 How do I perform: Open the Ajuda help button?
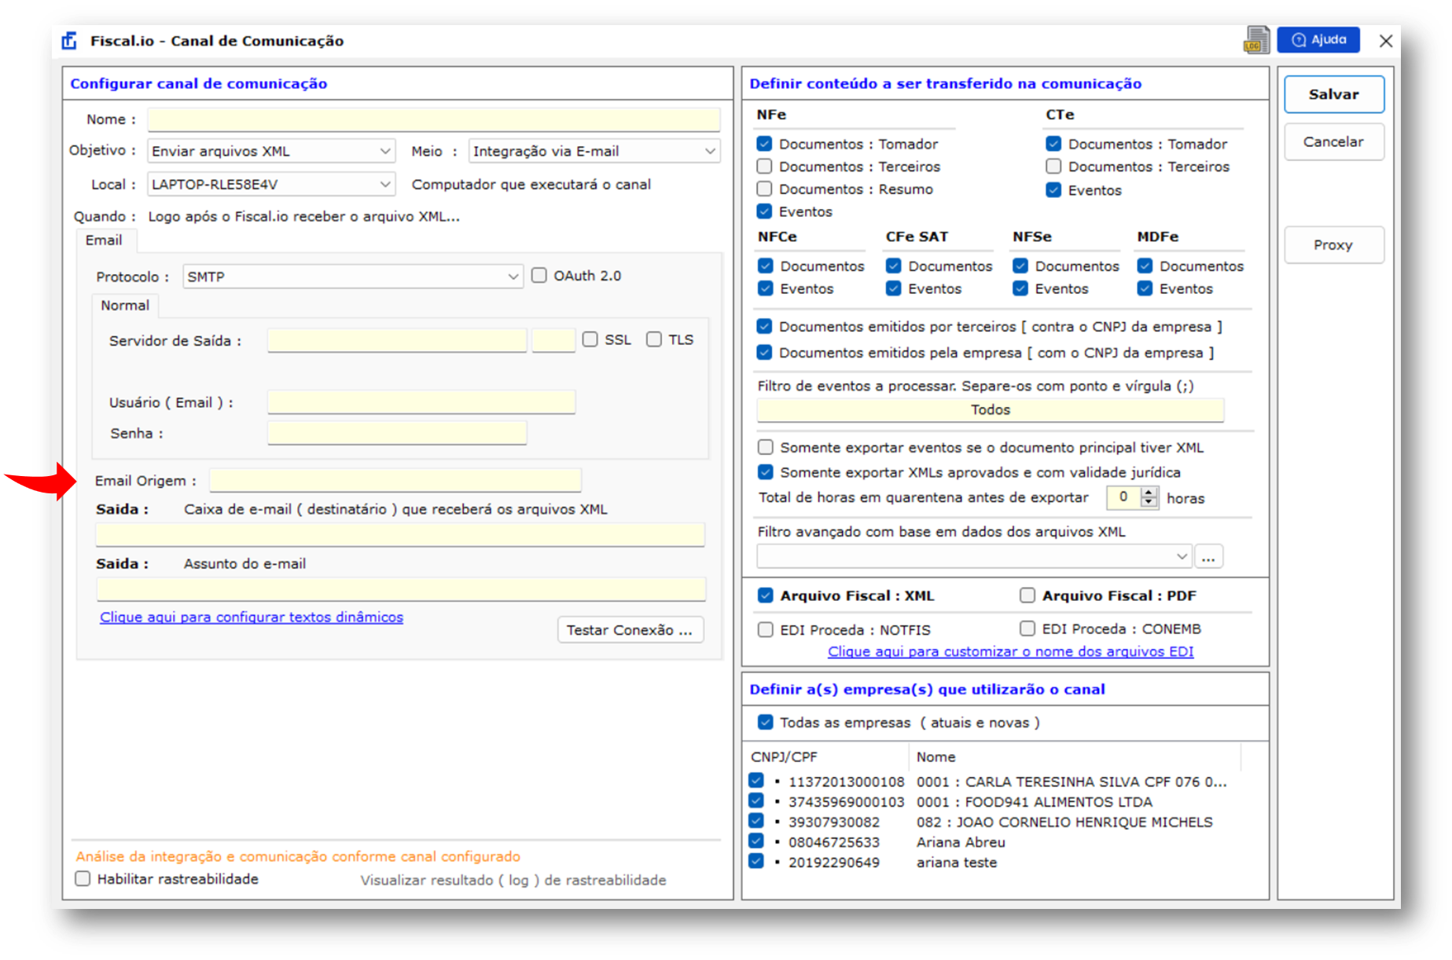pos(1318,40)
